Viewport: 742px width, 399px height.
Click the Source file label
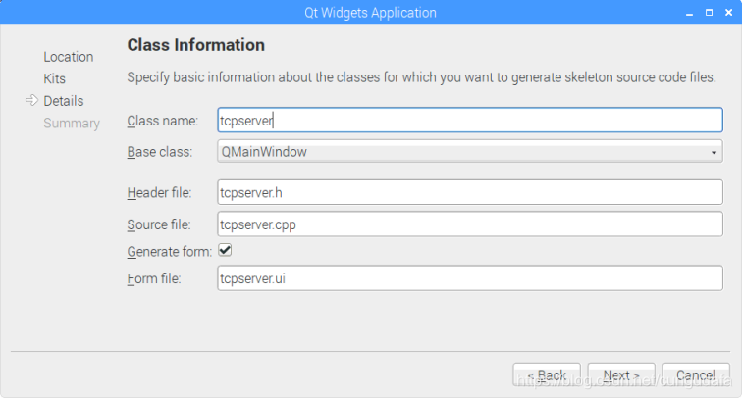159,224
